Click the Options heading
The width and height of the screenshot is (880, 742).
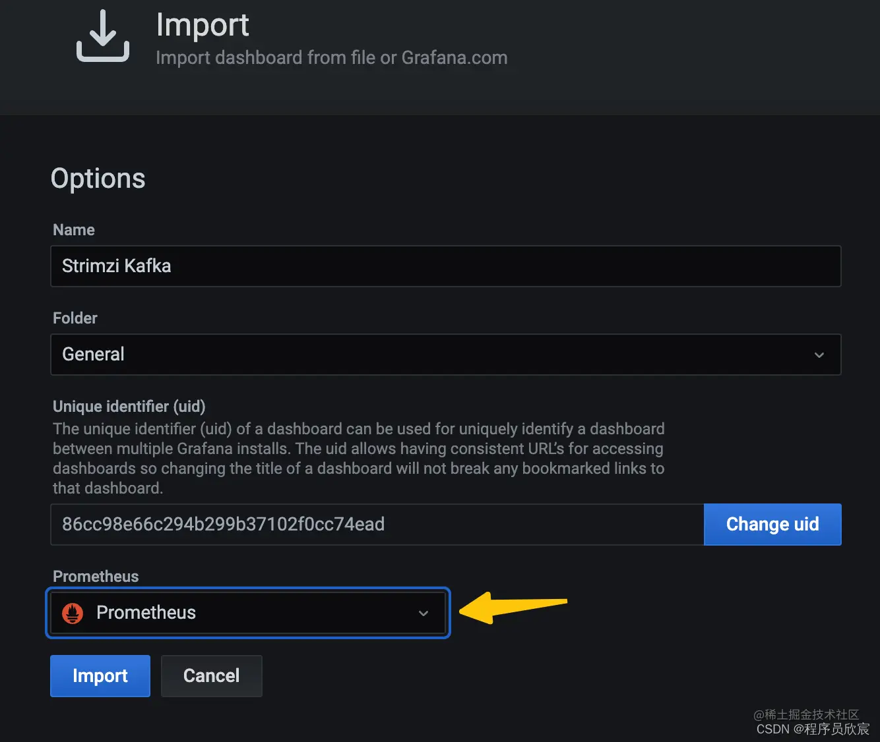click(x=98, y=179)
